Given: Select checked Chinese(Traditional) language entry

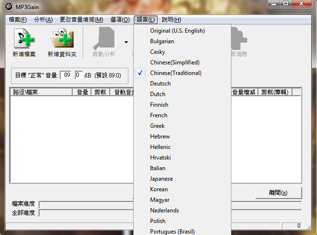Looking at the screenshot, I should coord(182,73).
